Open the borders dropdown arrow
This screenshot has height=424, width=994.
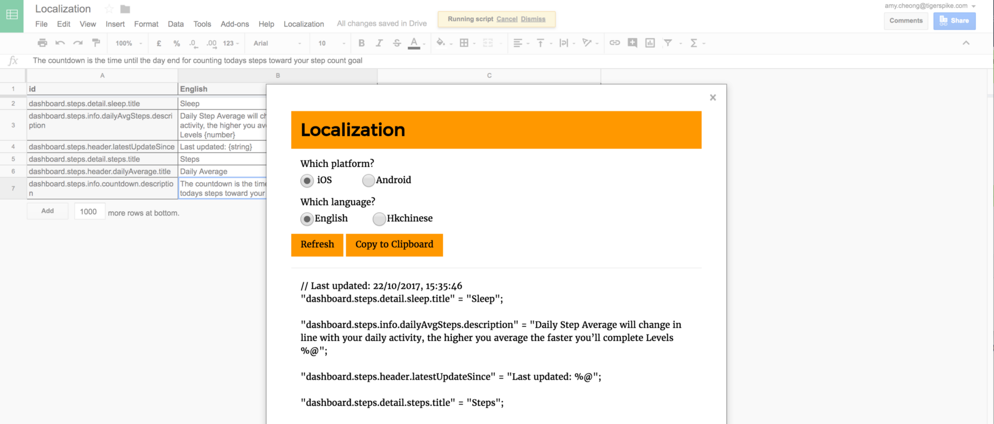click(475, 44)
